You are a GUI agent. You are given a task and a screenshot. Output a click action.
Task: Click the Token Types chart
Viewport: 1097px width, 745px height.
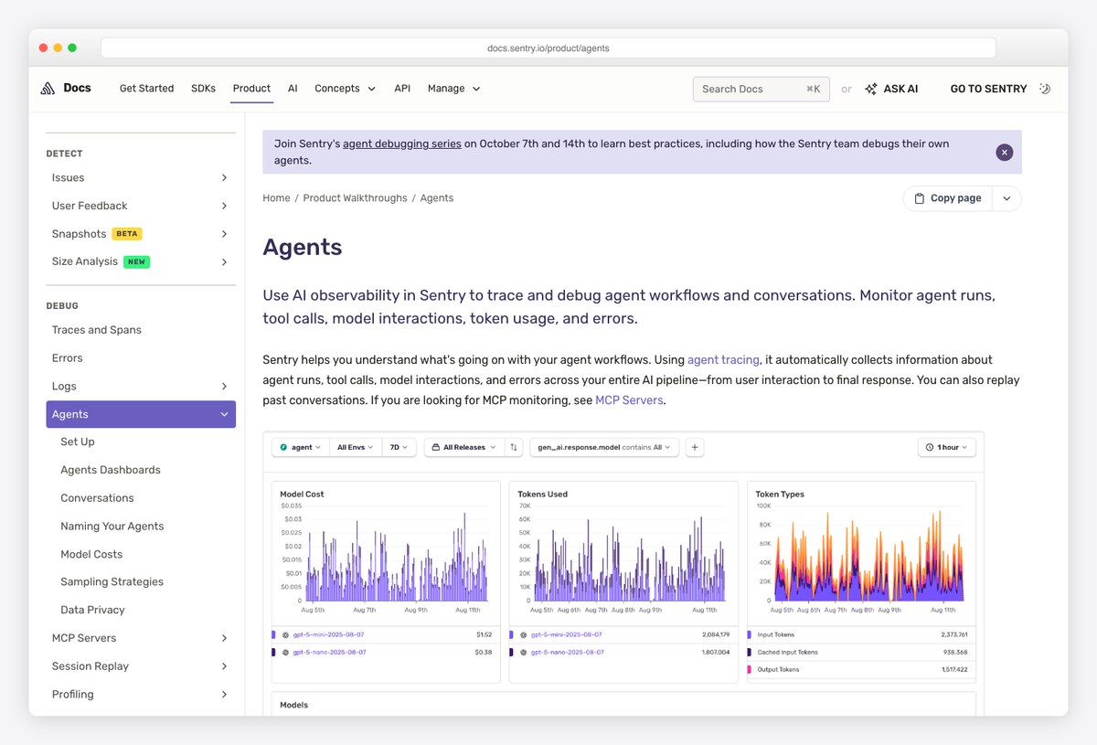click(x=861, y=553)
